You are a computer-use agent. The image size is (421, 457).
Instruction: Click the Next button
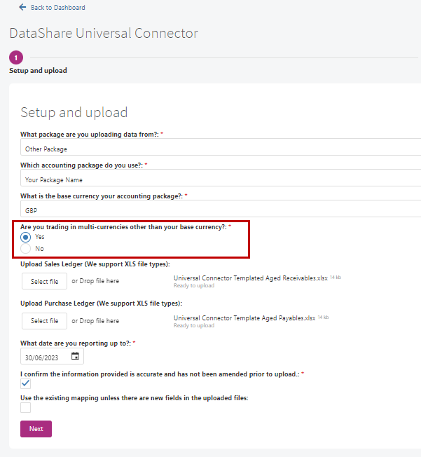pos(36,429)
